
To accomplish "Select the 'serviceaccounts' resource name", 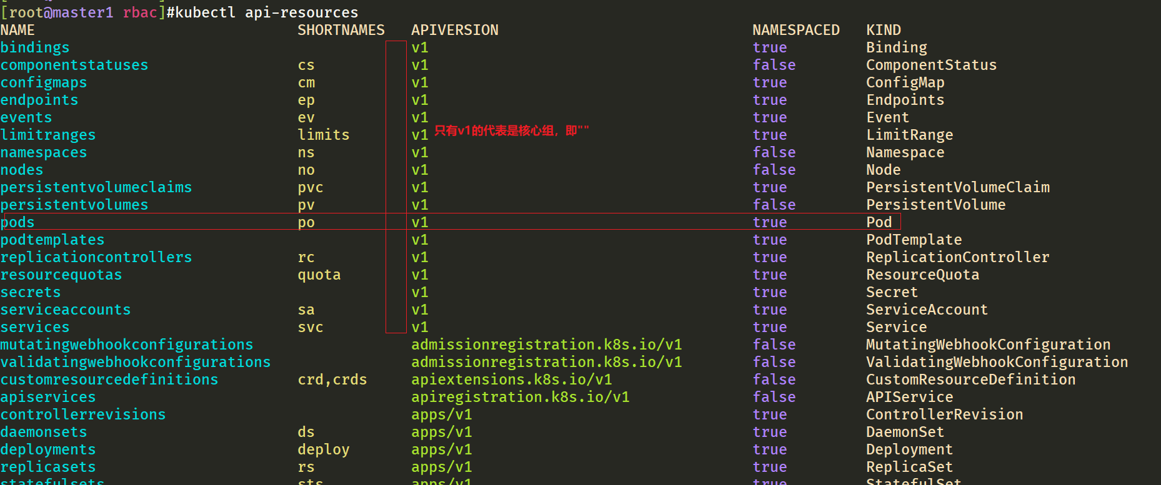I will (66, 310).
